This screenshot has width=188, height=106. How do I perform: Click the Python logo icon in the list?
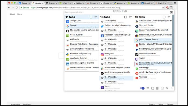[x=67, y=55]
